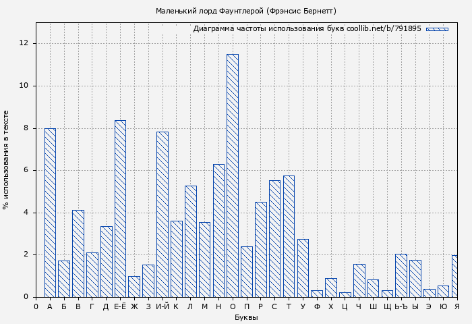472x324 pixels.
Task: Click the bar for И-Й
Action: (163, 214)
